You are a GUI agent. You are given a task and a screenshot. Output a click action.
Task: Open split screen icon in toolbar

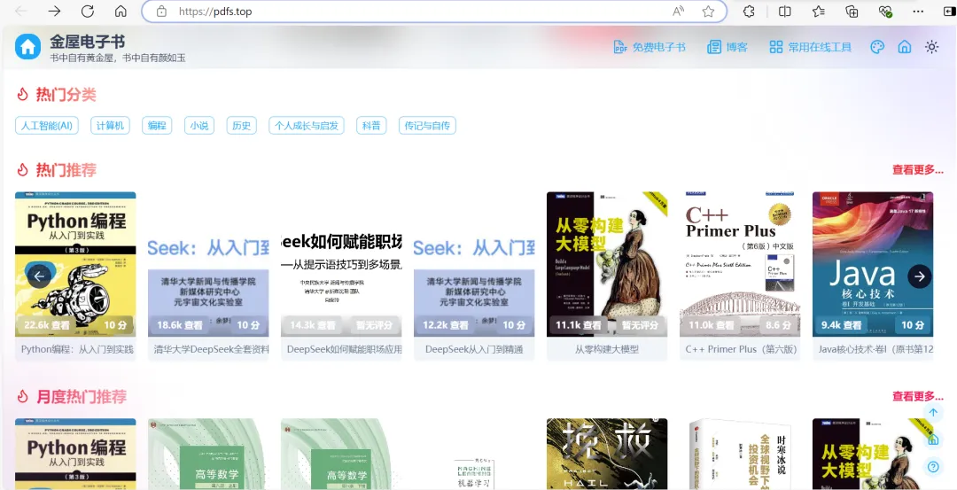click(x=785, y=11)
